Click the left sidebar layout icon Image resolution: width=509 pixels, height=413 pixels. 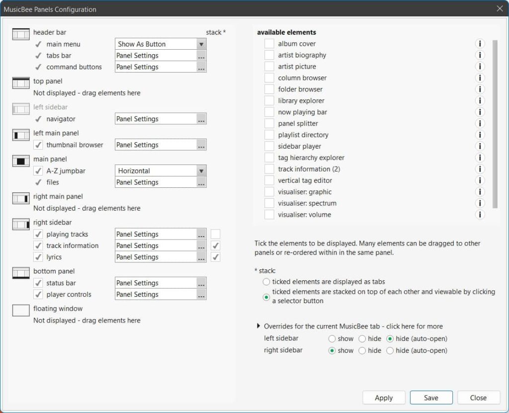click(x=20, y=109)
